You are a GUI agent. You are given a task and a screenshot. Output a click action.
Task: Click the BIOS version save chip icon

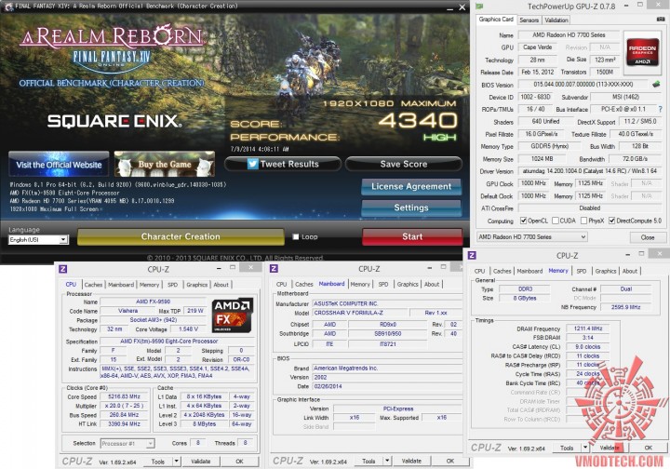pos(656,84)
